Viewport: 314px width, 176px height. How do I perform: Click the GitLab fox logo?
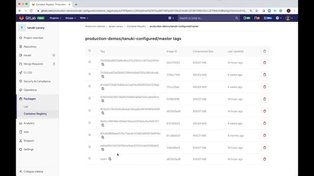pyautogui.click(x=22, y=18)
